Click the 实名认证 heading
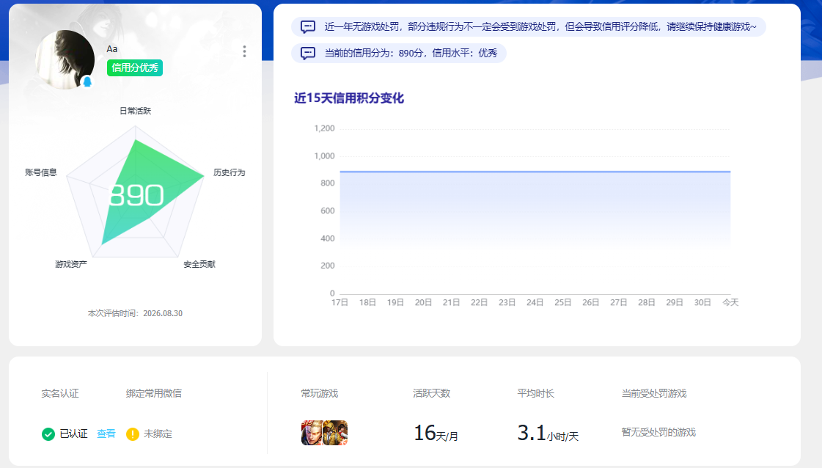Screen dimensions: 822x468 tap(60, 393)
